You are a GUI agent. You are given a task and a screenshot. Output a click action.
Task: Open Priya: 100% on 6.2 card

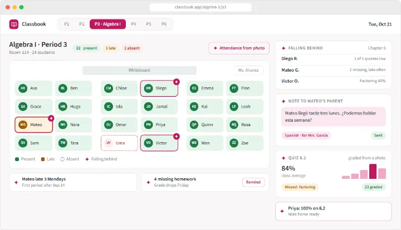tap(333, 211)
